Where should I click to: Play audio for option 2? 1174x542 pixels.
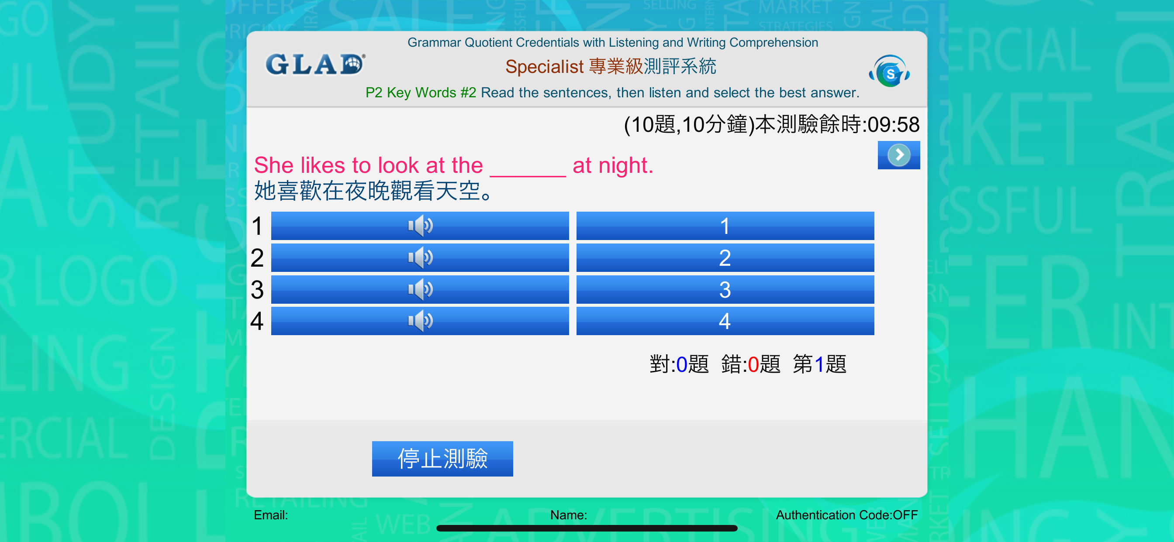420,257
